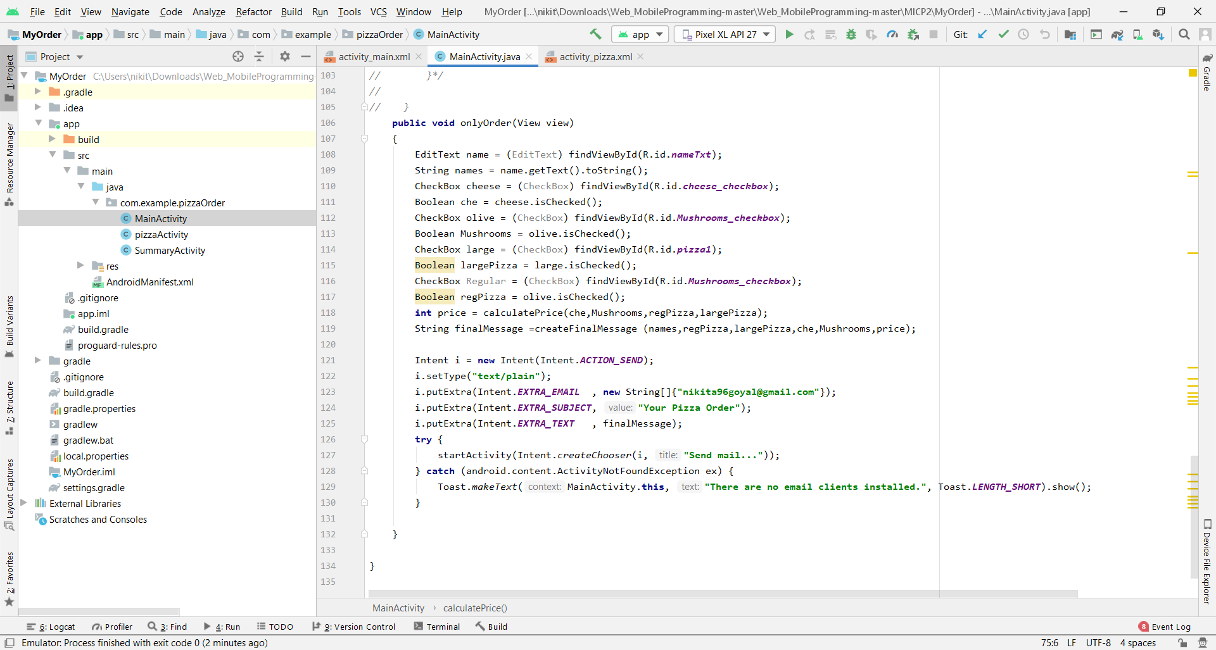1216x650 pixels.
Task: Open the Profile app gauge icon
Action: (x=892, y=34)
